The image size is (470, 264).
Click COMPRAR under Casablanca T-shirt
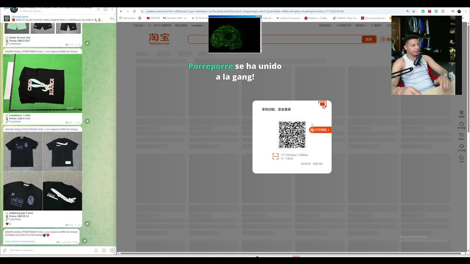coord(15,122)
